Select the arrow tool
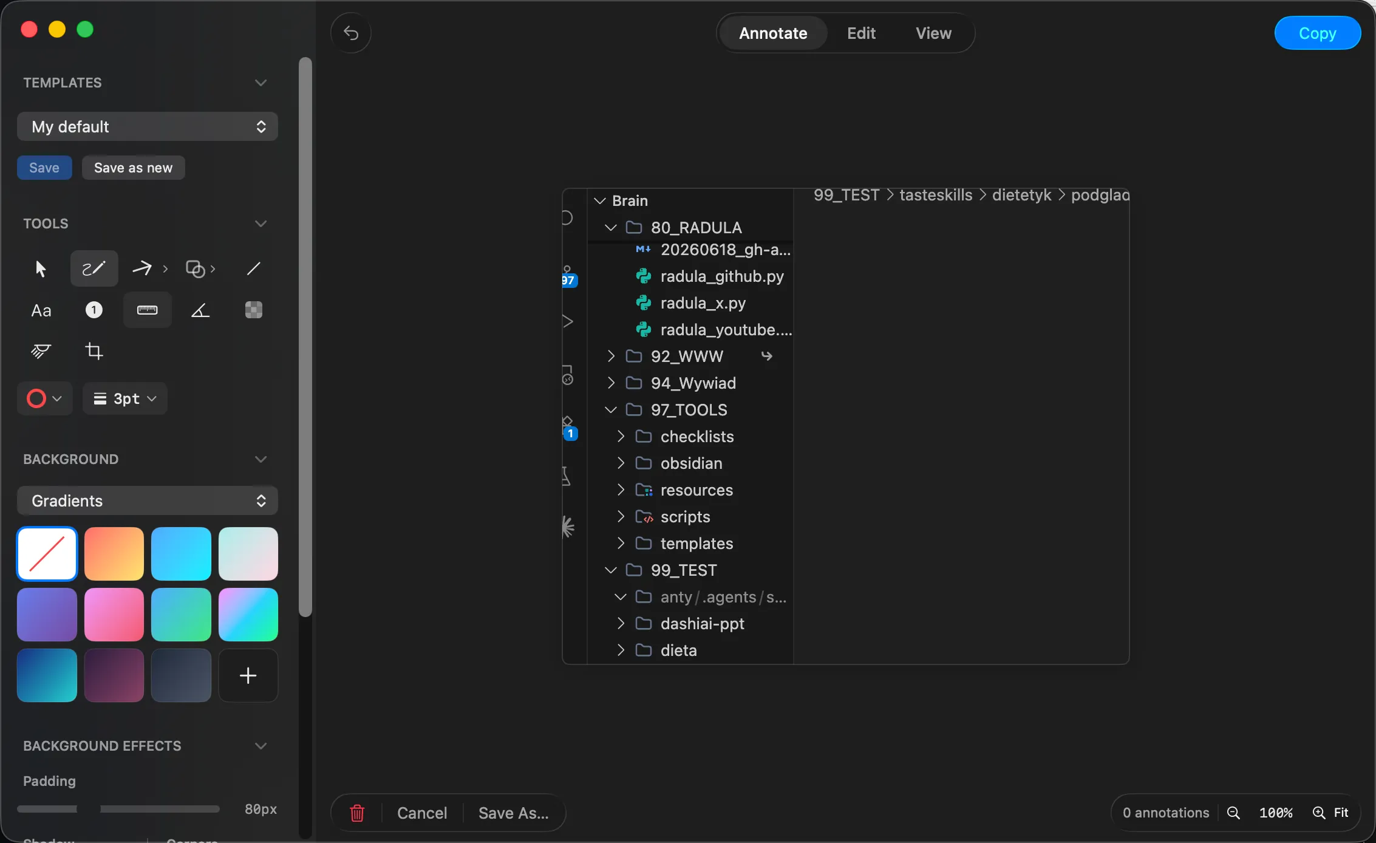 [x=142, y=268]
